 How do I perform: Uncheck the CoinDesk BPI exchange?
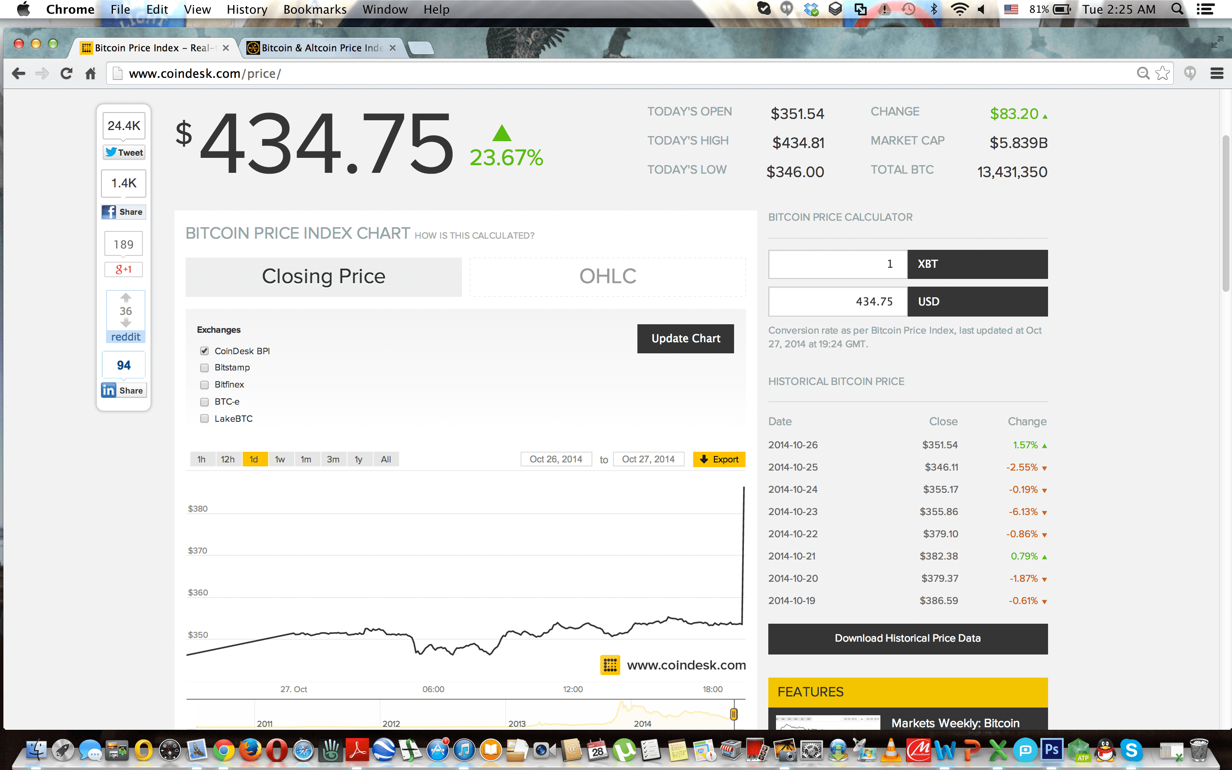point(204,351)
